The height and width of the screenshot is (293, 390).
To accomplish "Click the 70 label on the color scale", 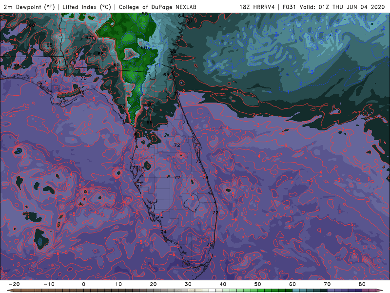I will pyautogui.click(x=327, y=284).
